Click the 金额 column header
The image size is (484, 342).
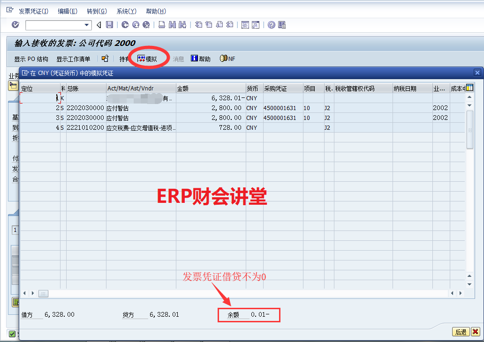point(210,89)
